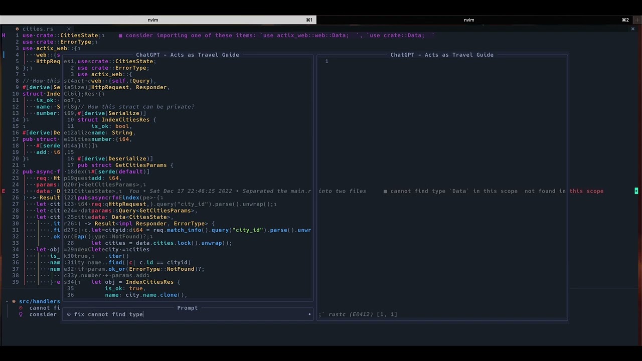
Task: Click line 1 in right ChatGPT pane
Action: pos(441,61)
